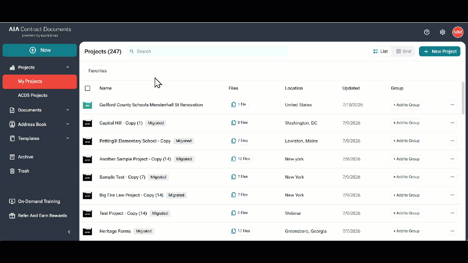Image resolution: width=468 pixels, height=263 pixels.
Task: Switch to List view
Action: pos(381,52)
